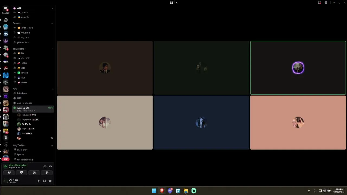
Task: Focus the navy blue video tile
Action: point(201,122)
